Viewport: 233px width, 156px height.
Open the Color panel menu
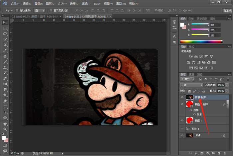[229, 19]
